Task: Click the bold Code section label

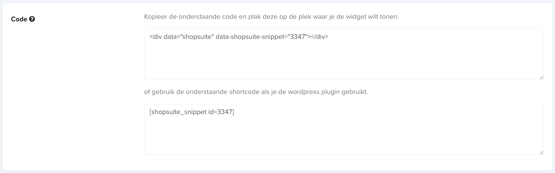Action: 19,19
